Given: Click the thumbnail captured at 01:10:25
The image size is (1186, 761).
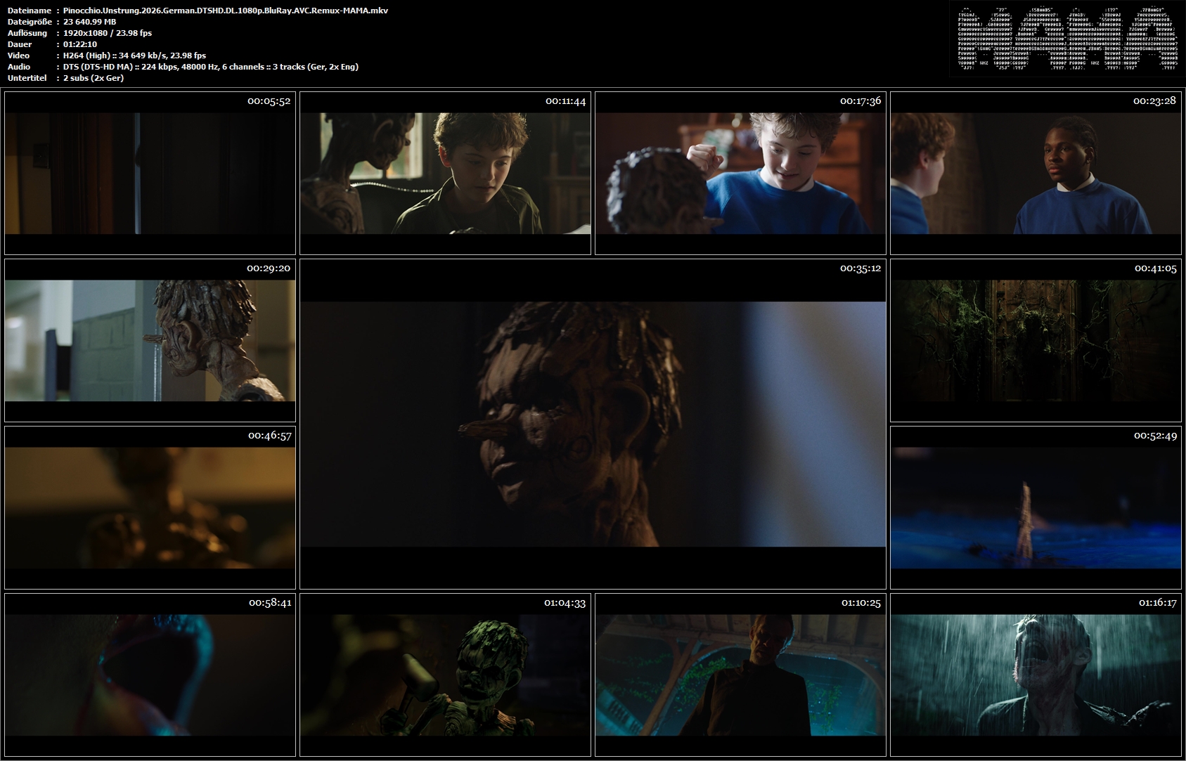Looking at the screenshot, I should 740,675.
